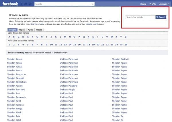Click the top Facebook search box
Screen dimensions: 172x122
pos(62,4)
